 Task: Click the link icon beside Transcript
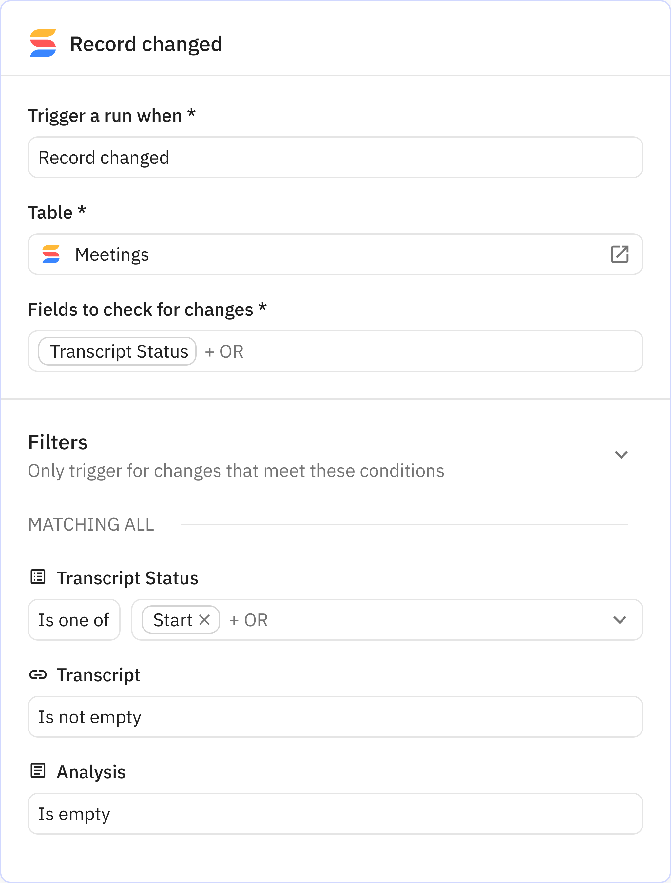pyautogui.click(x=38, y=676)
